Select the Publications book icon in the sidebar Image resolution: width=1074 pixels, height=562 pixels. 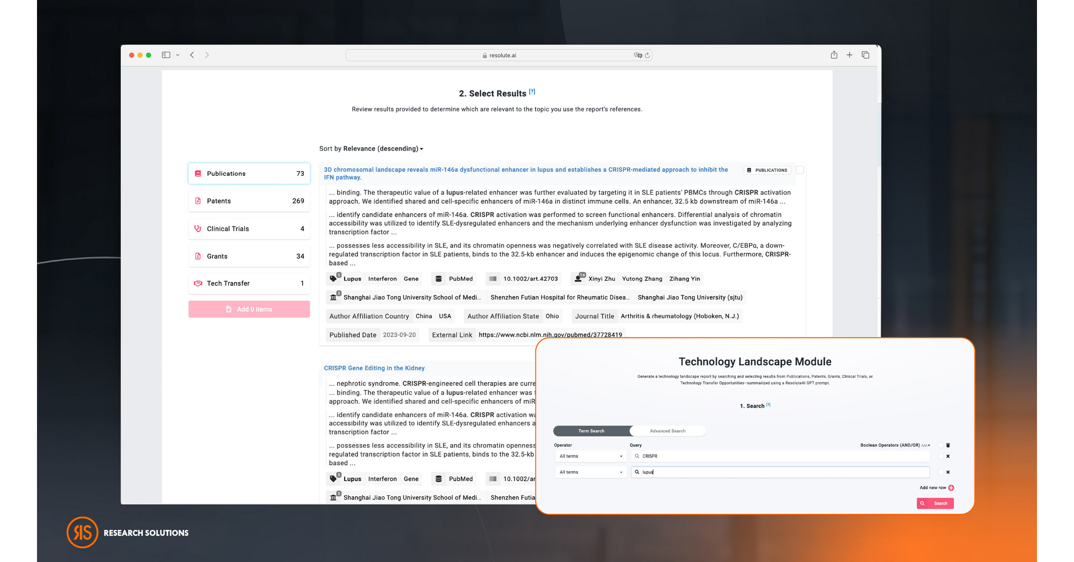[x=198, y=174]
